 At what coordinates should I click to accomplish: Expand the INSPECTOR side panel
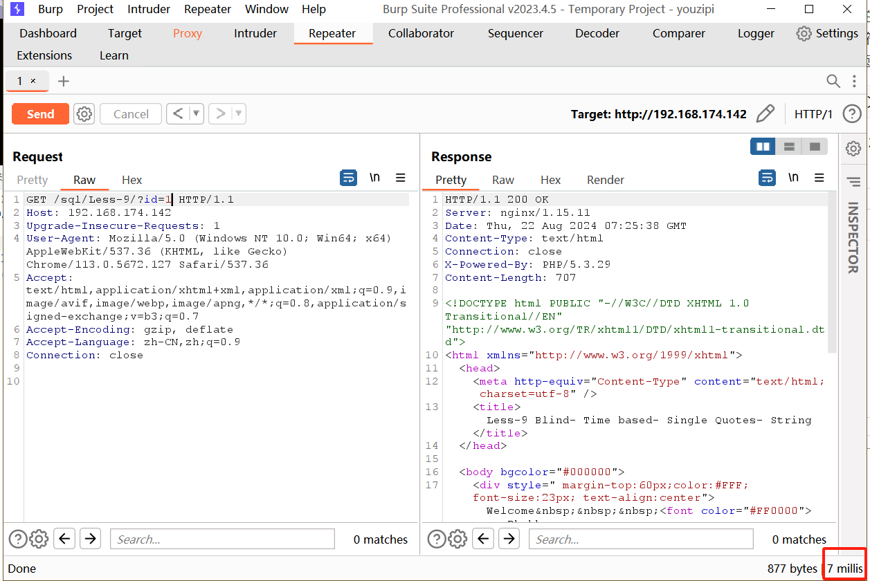point(853,237)
